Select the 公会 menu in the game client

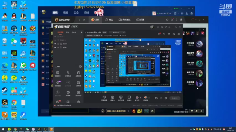coord(76,13)
